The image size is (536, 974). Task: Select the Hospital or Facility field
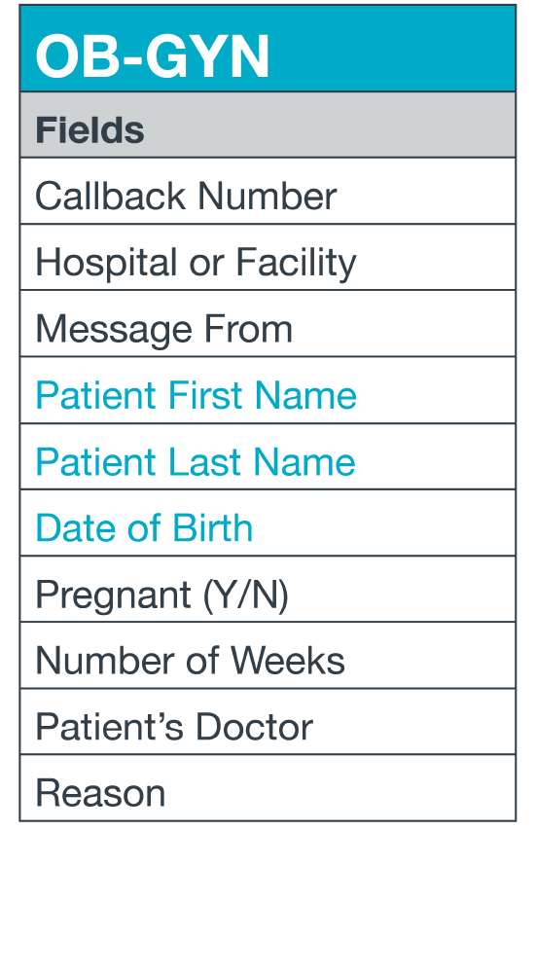[x=268, y=257]
